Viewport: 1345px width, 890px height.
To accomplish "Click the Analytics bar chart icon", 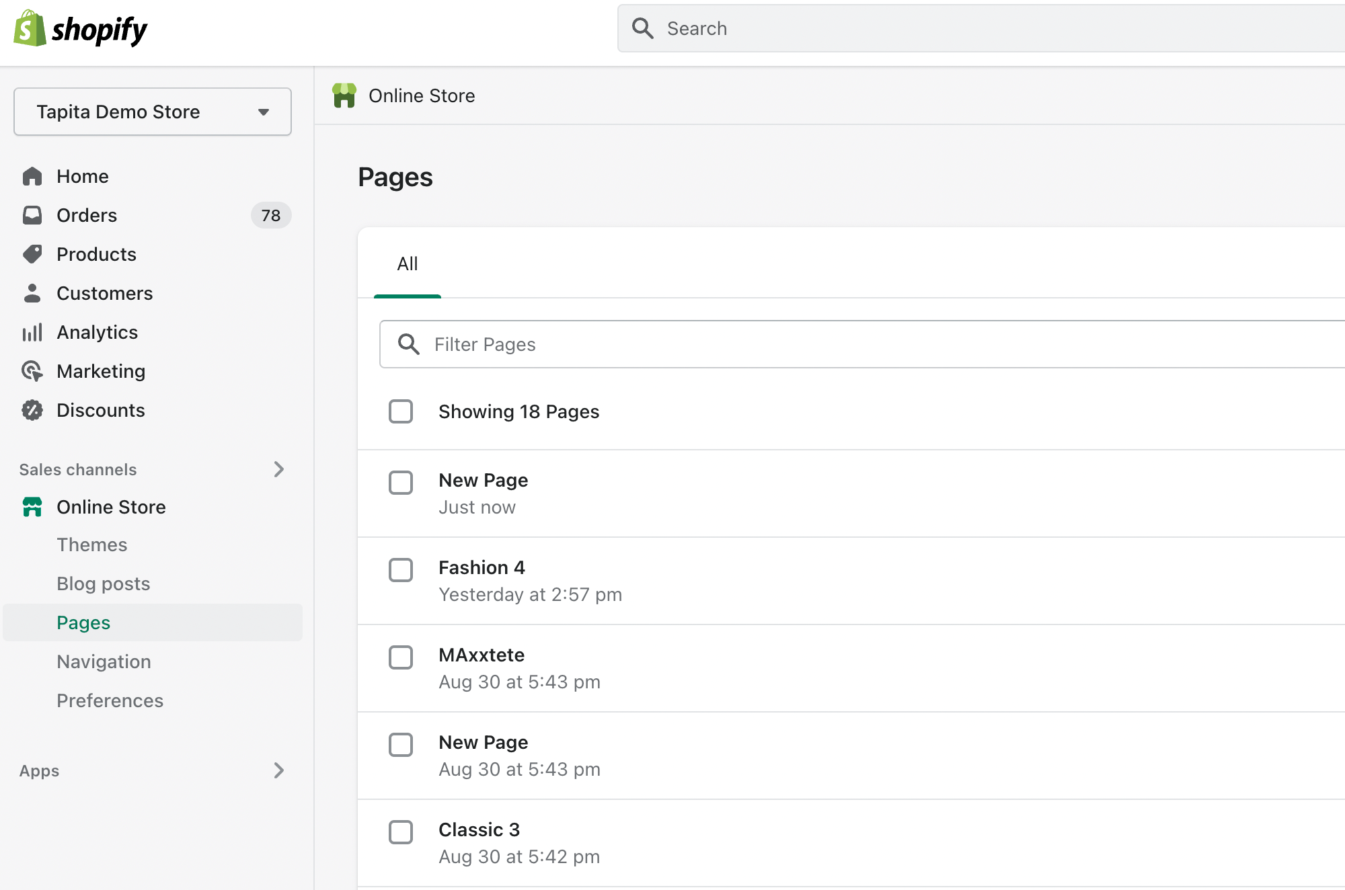I will coord(32,332).
